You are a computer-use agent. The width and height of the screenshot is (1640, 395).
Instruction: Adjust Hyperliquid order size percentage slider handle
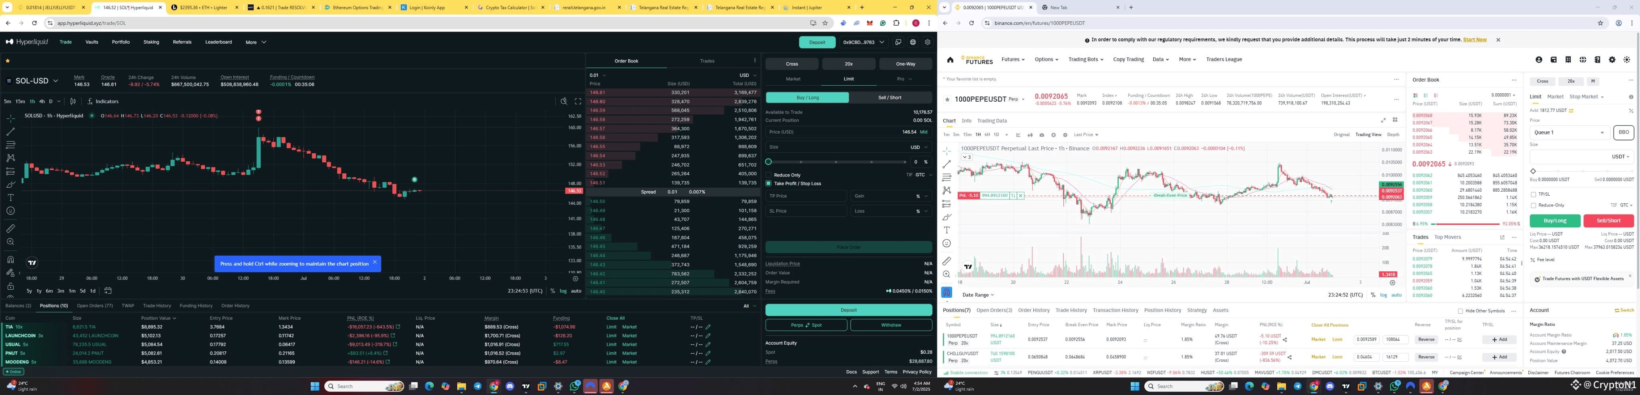point(768,162)
